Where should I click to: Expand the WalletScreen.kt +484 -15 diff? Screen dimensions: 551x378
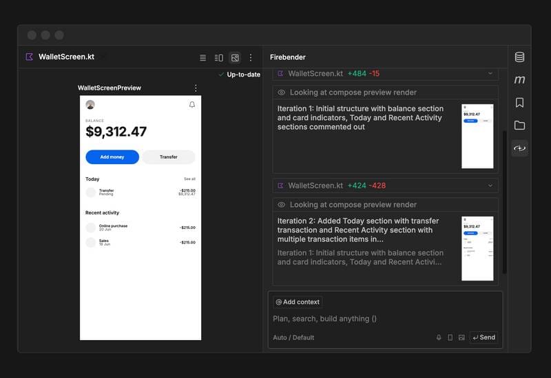(x=490, y=73)
